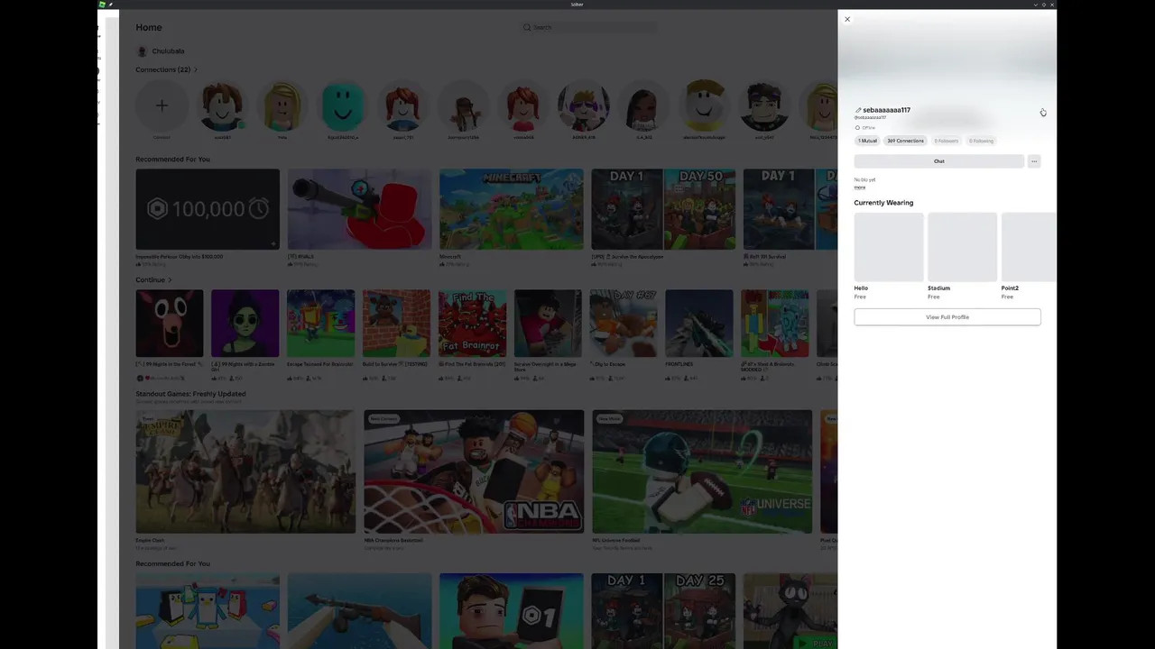Click the plus Connect circle
1155x649 pixels.
coord(162,105)
